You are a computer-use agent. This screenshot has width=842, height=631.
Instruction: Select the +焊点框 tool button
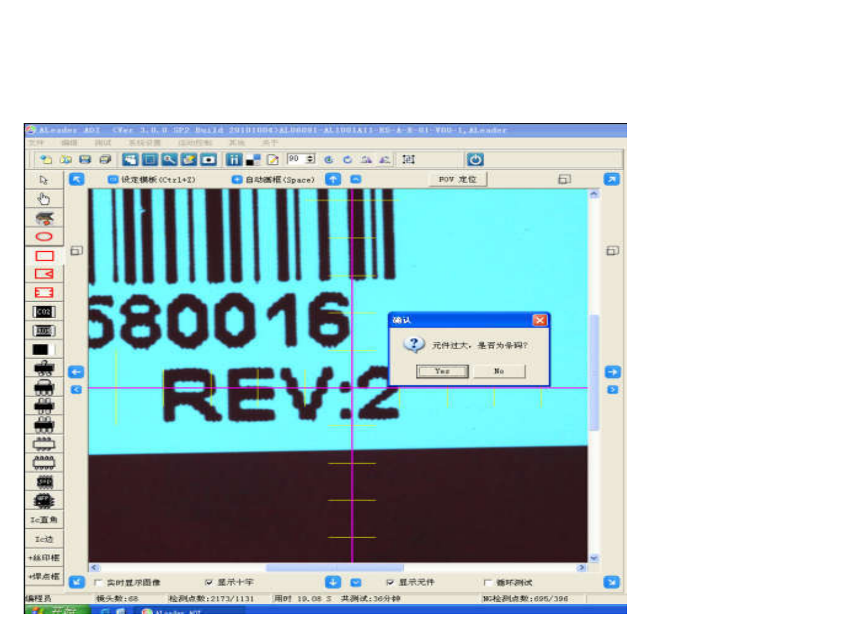[x=44, y=576]
